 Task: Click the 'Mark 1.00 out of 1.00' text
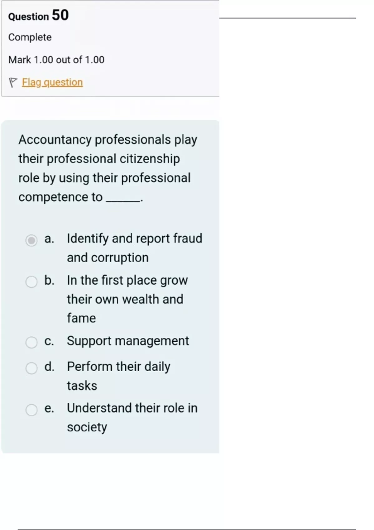click(x=56, y=60)
